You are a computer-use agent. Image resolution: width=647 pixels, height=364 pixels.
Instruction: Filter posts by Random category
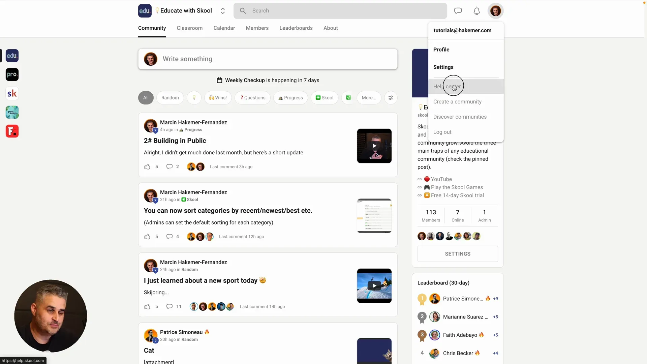point(170,98)
